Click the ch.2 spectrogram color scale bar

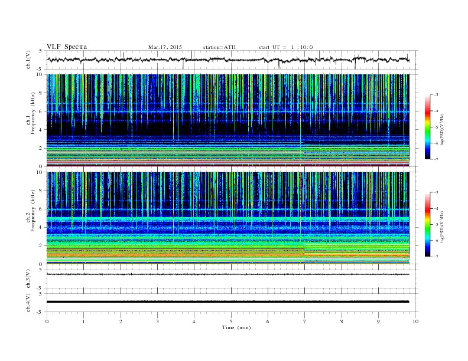[427, 225]
